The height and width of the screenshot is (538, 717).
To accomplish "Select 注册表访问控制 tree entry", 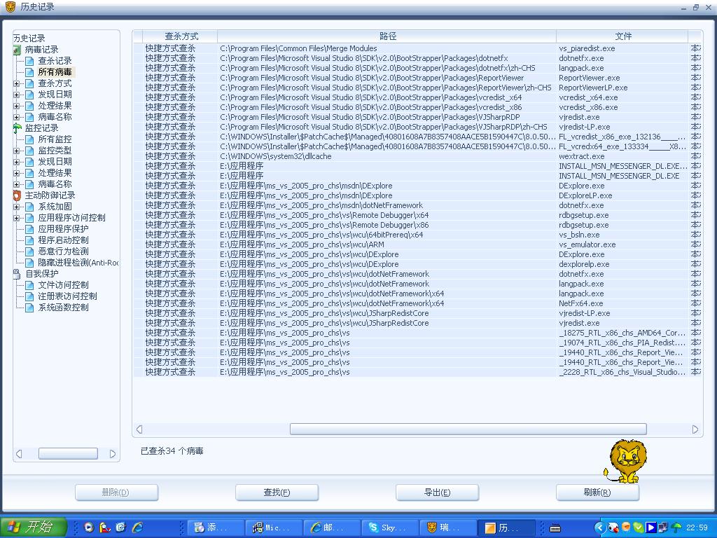I will [x=67, y=296].
